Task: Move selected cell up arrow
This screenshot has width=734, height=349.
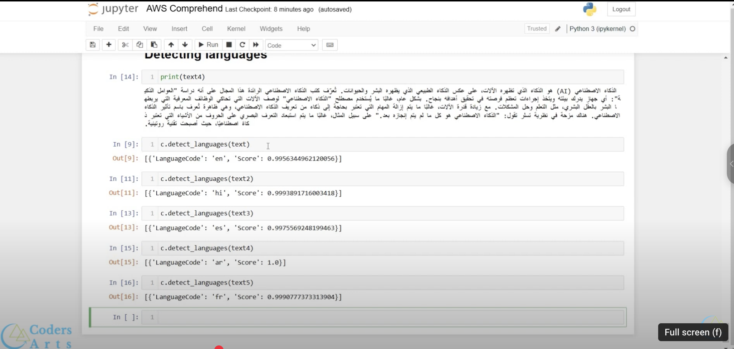Action: pyautogui.click(x=171, y=45)
